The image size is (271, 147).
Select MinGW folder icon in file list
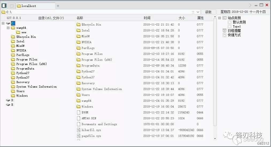click(79, 36)
